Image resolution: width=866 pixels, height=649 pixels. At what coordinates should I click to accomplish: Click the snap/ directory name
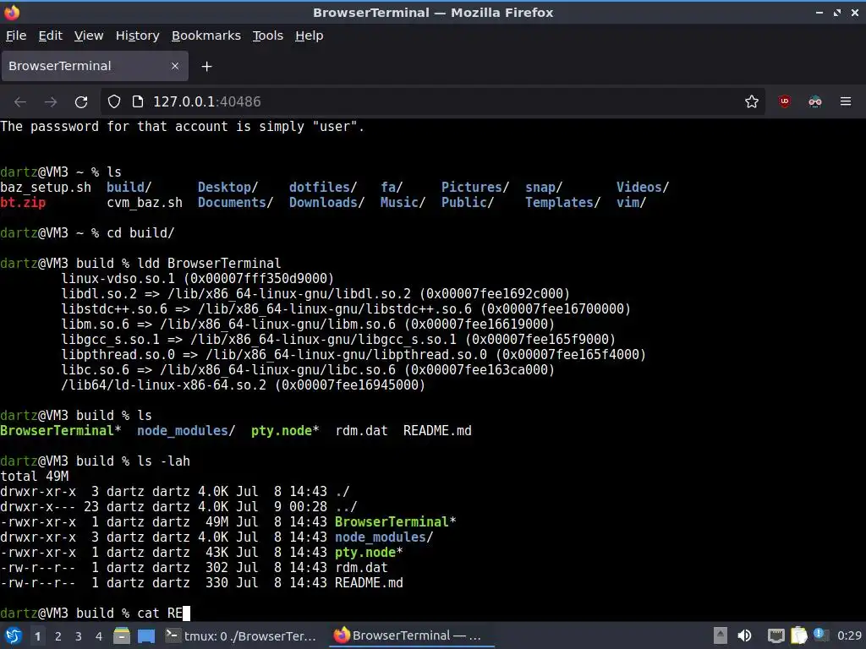pos(544,187)
